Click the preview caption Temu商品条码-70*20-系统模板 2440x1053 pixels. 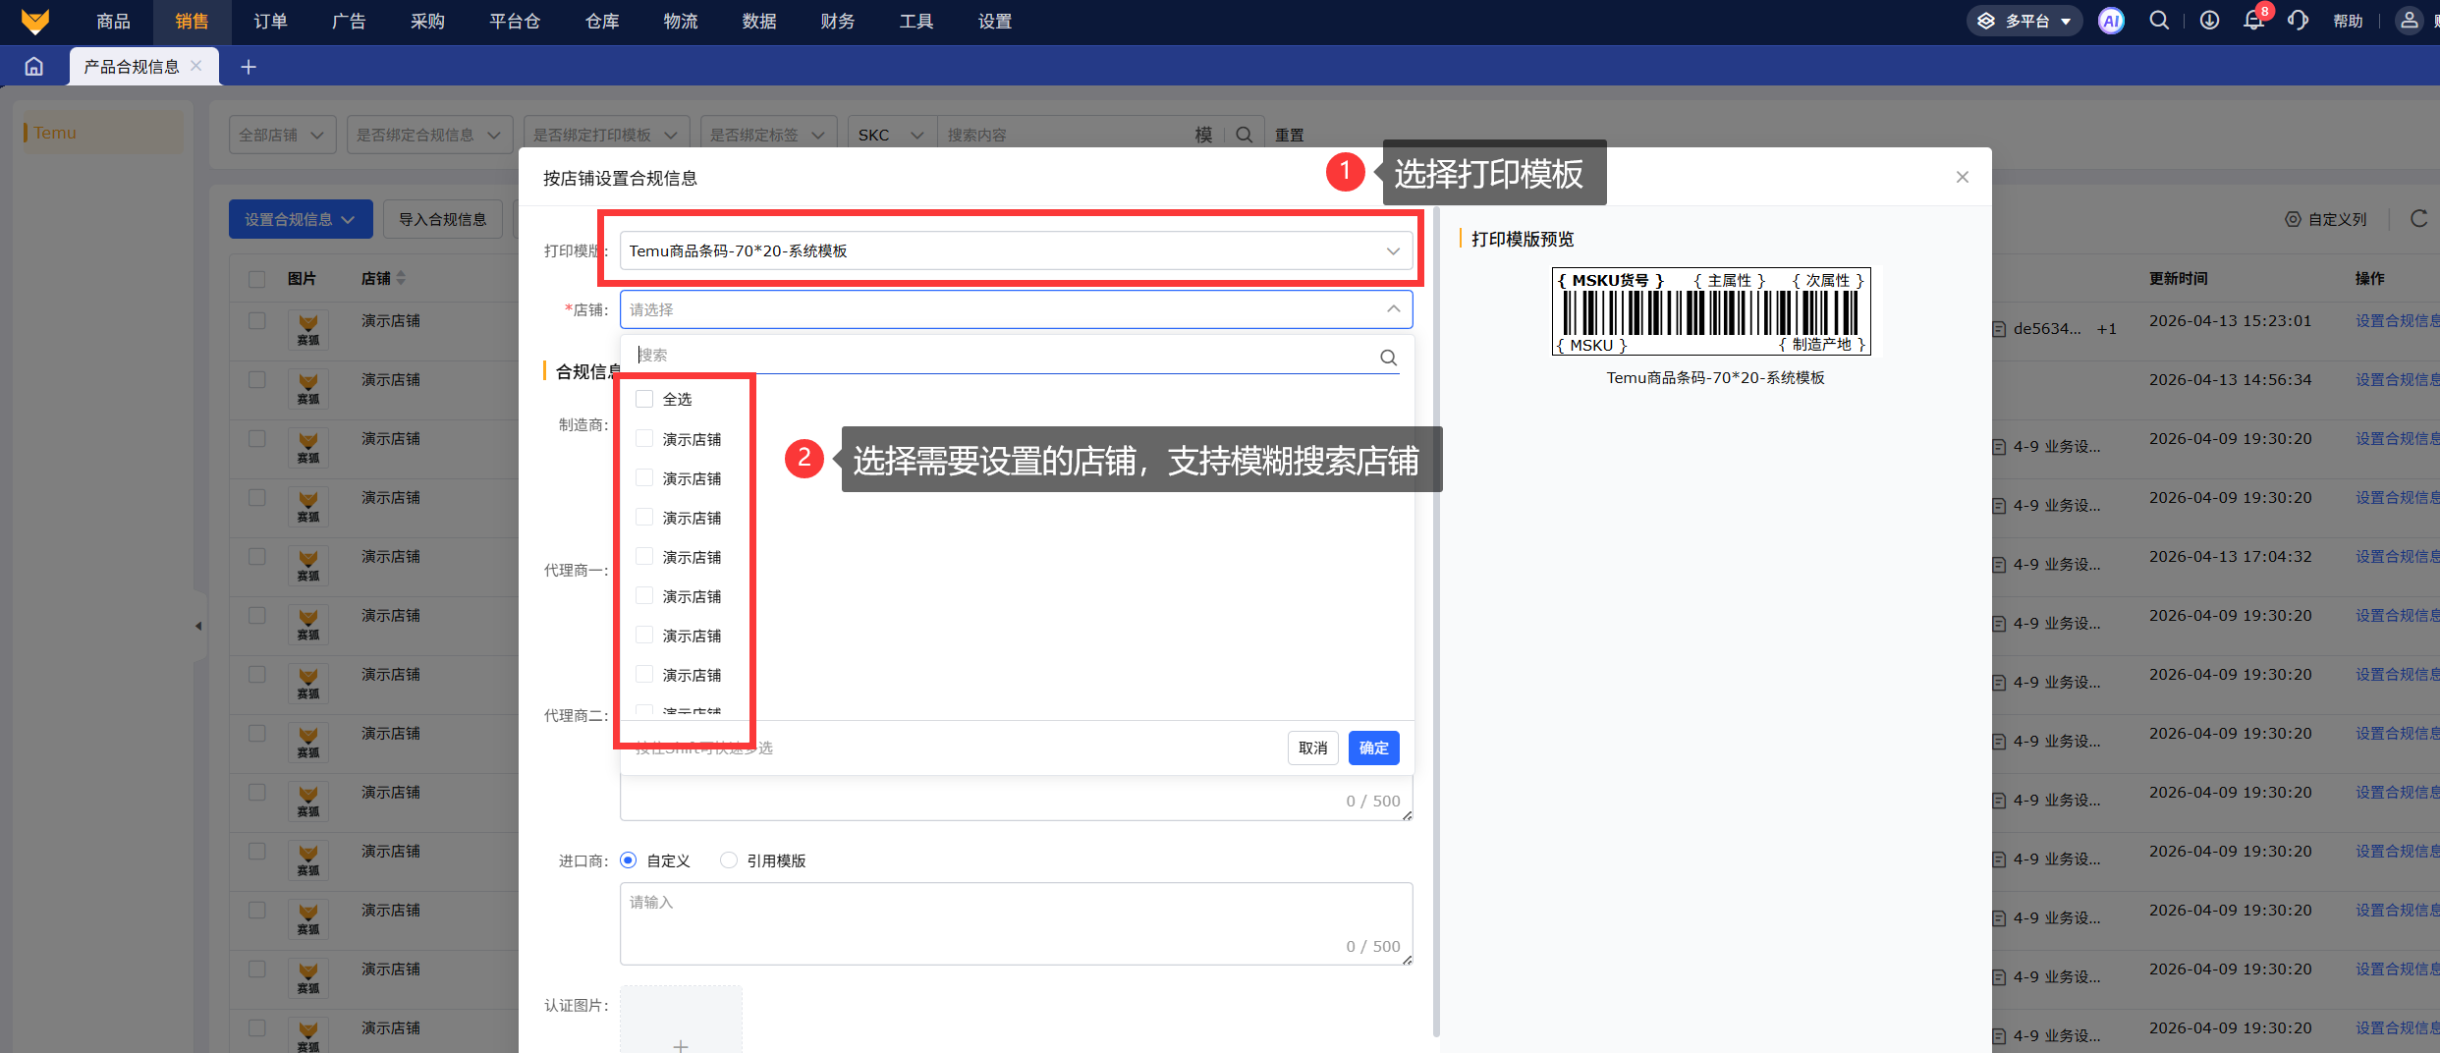click(x=1715, y=378)
